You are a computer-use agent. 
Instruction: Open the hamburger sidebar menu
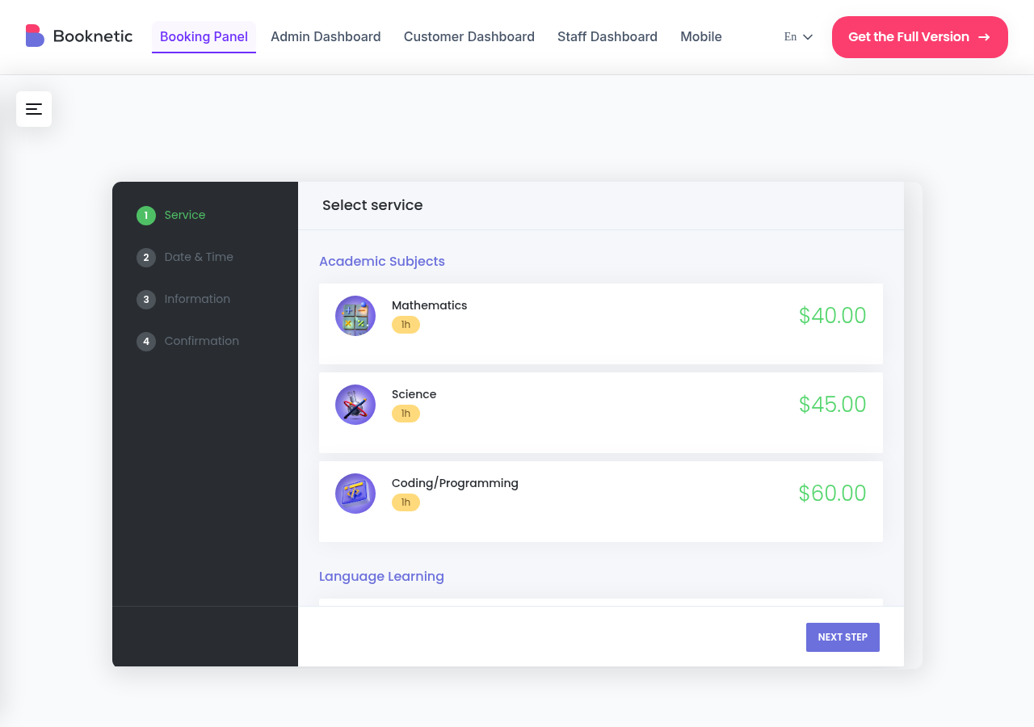click(x=34, y=109)
